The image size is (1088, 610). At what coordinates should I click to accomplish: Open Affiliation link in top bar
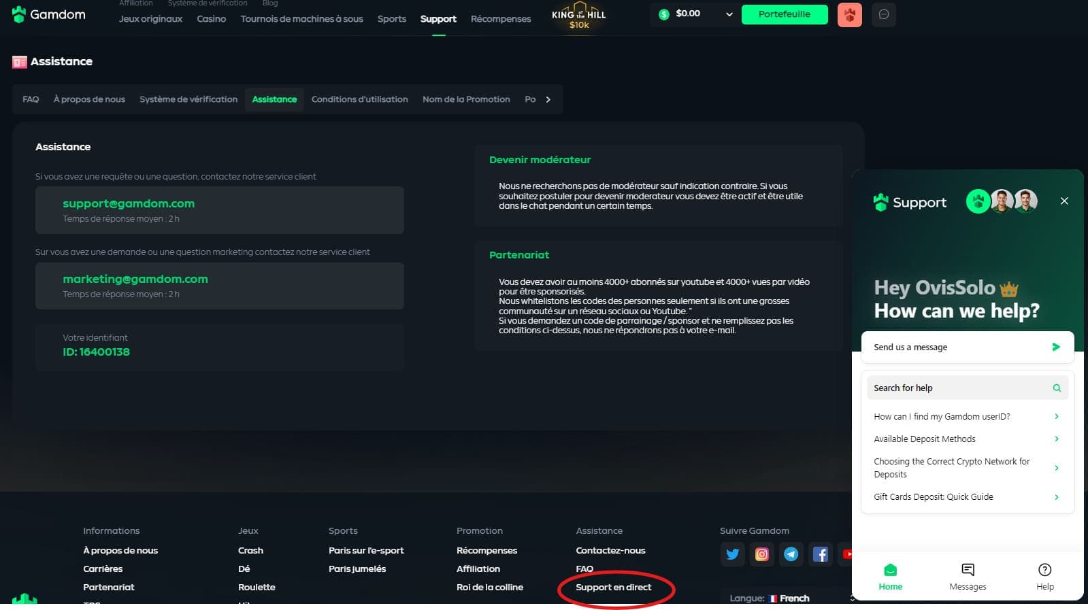tap(136, 3)
